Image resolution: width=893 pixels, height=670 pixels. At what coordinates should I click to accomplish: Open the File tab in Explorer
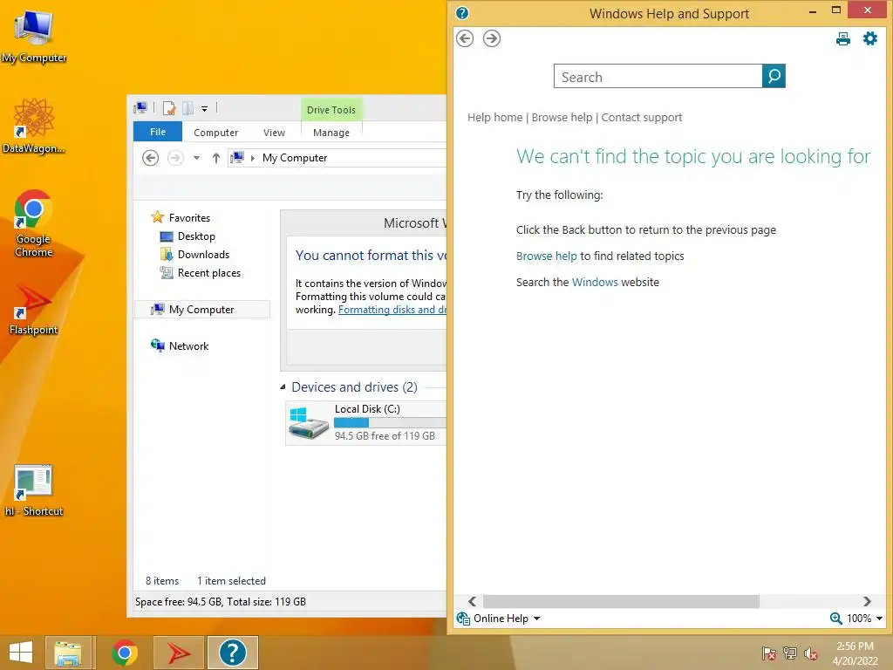158,132
